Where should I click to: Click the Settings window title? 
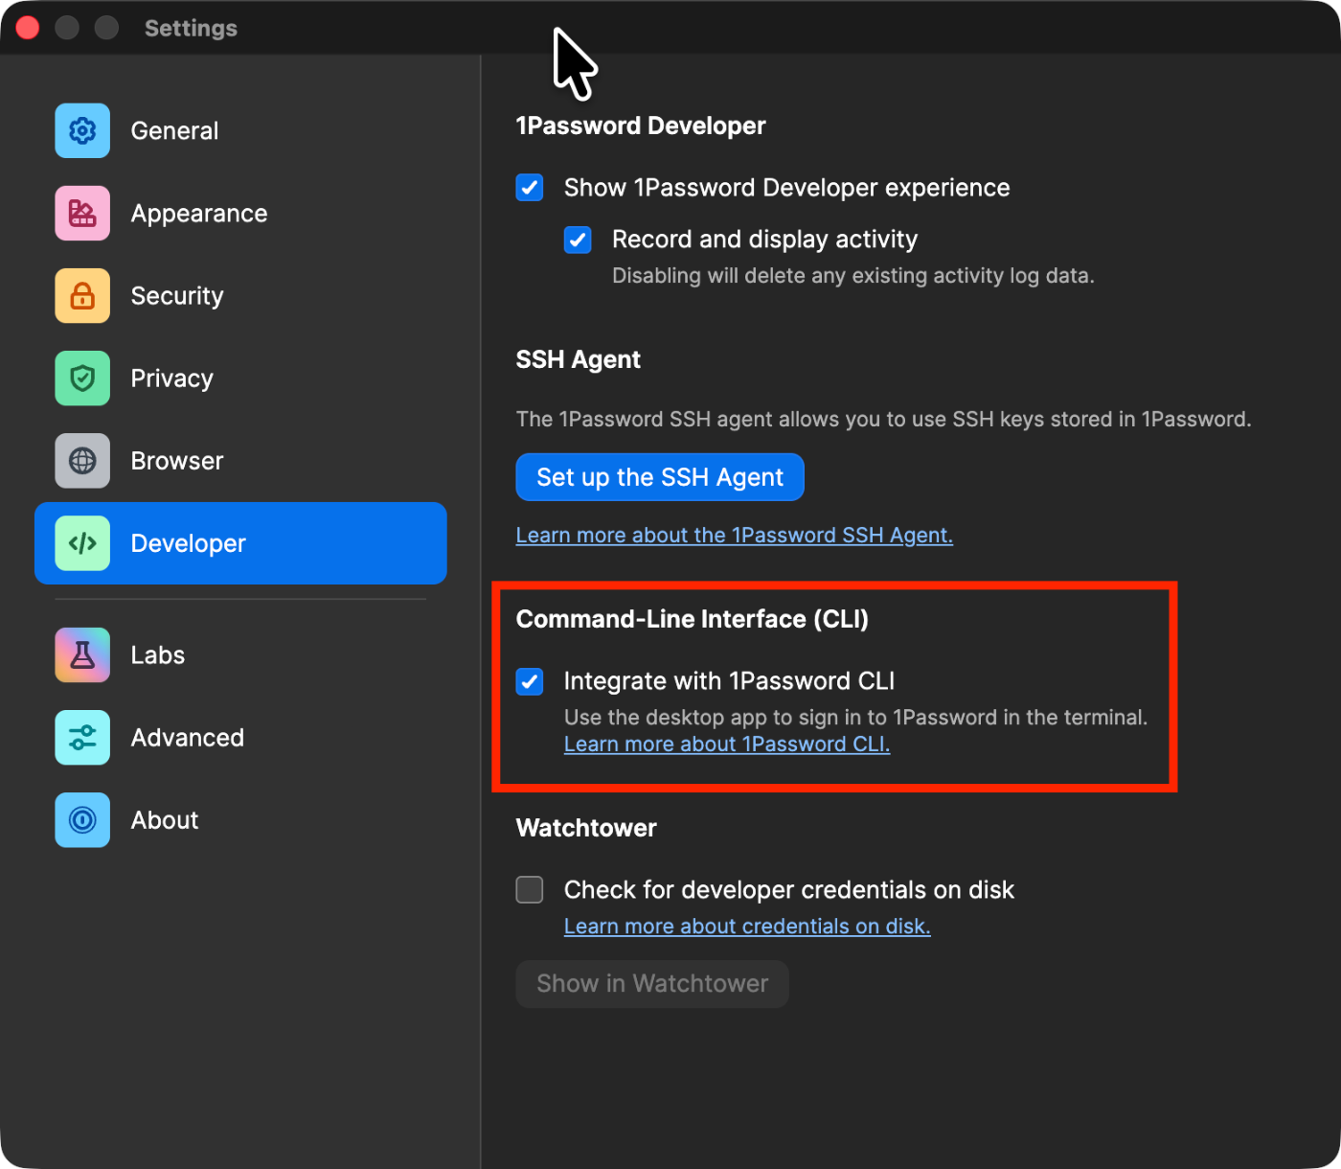tap(191, 28)
